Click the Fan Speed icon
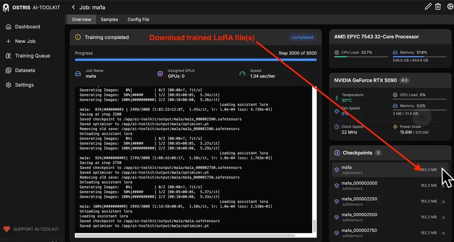454x242 pixels. [x=337, y=111]
